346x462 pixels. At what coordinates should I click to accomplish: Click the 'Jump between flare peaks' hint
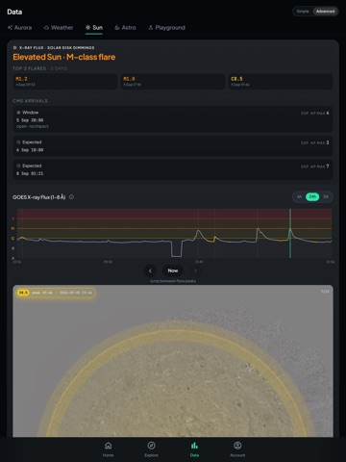(173, 281)
